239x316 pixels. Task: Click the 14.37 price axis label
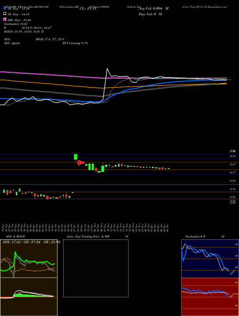(233, 172)
